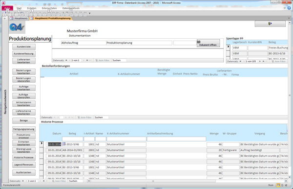Switch to Form View icon in status bar
Image resolution: width=293 pixels, height=189 pixels.
278,185
